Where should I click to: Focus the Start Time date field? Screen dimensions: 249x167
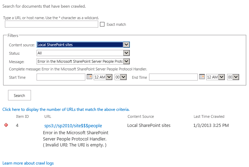pos(61,77)
